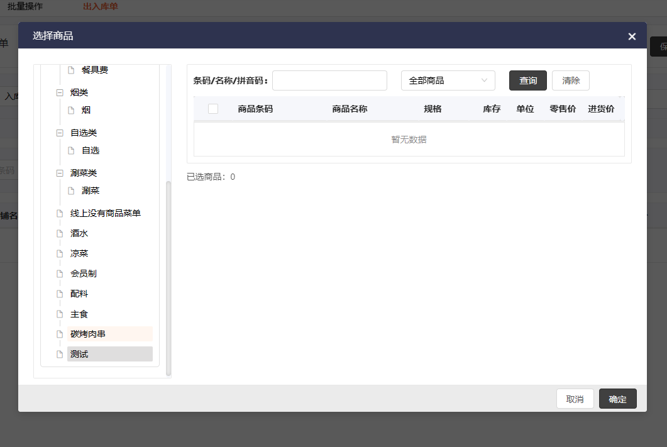This screenshot has width=667, height=447.
Task: Collapse the 自选类 tree node
Action: tap(60, 133)
